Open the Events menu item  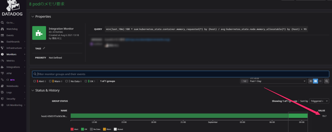pos(10,35)
